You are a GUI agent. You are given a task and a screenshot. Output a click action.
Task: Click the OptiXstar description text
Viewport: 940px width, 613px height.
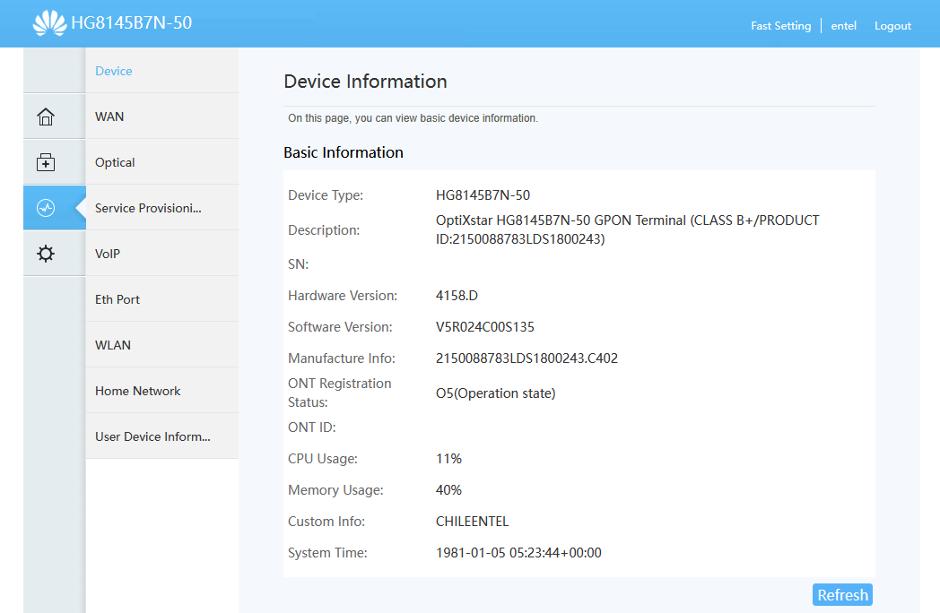click(x=627, y=229)
